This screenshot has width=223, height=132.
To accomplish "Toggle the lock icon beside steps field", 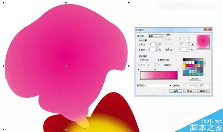I will point(192,44).
